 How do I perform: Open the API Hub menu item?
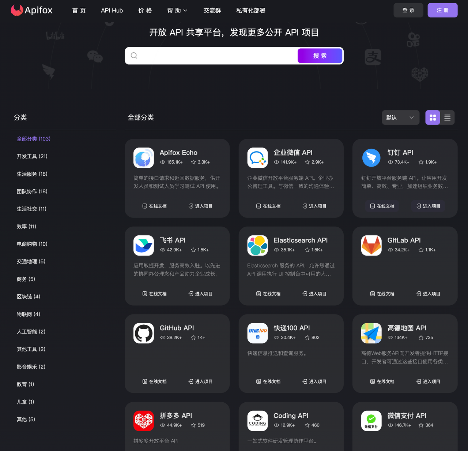(x=112, y=11)
